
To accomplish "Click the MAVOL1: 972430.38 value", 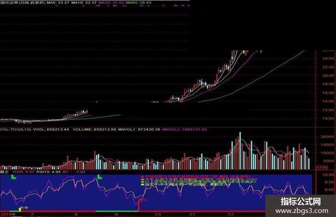I will [x=139, y=129].
